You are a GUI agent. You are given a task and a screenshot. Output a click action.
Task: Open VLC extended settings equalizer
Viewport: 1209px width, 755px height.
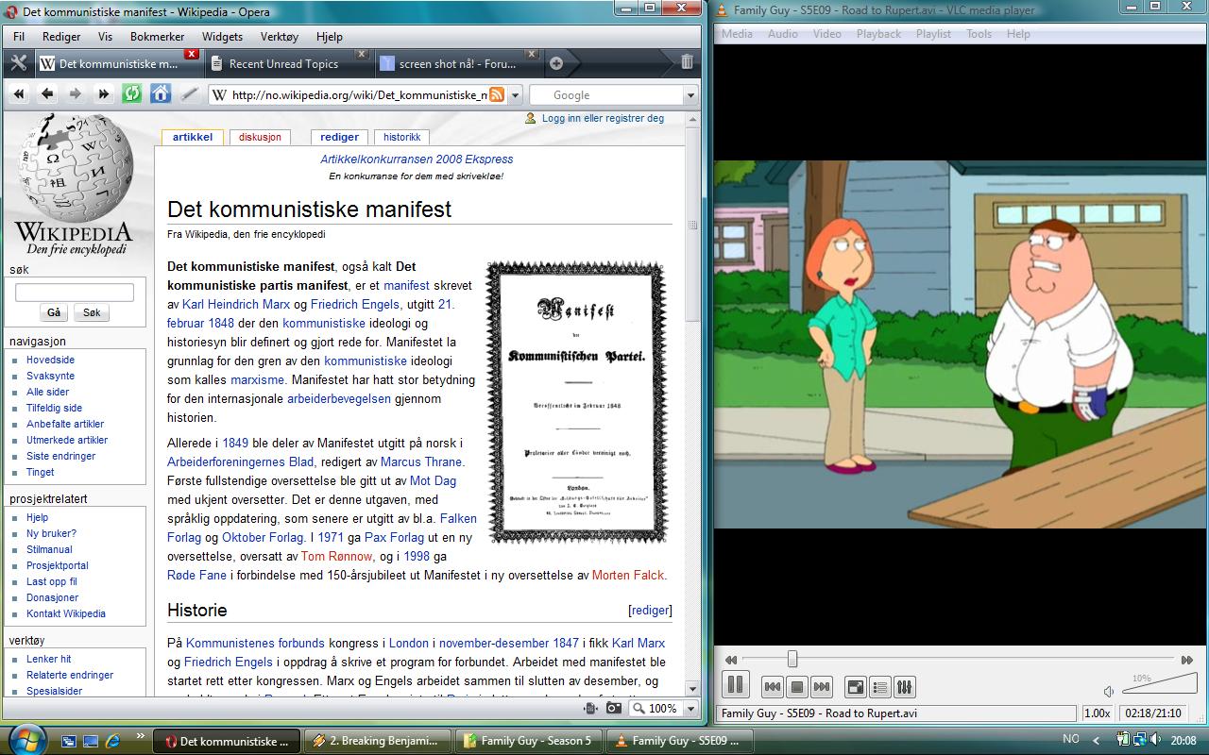(904, 687)
